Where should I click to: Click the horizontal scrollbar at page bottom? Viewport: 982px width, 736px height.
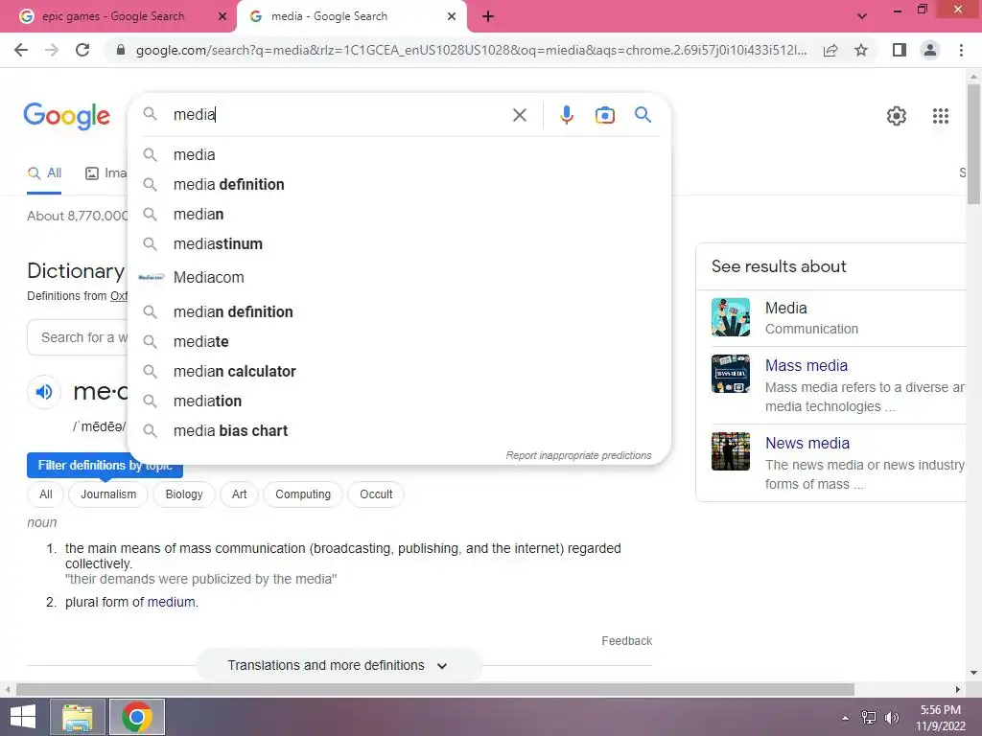434,689
